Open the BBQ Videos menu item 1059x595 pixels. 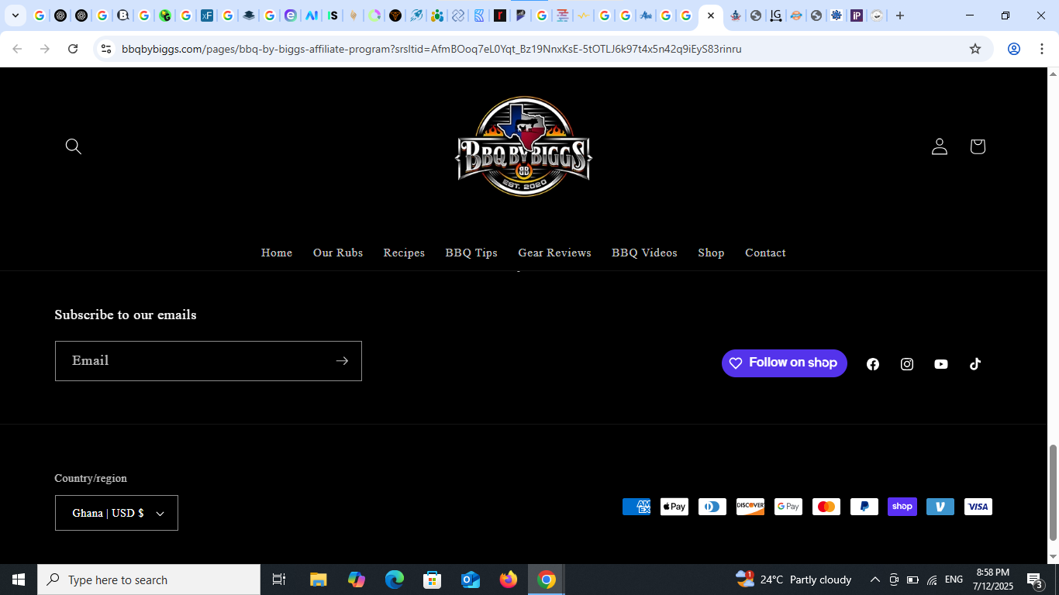tap(644, 253)
